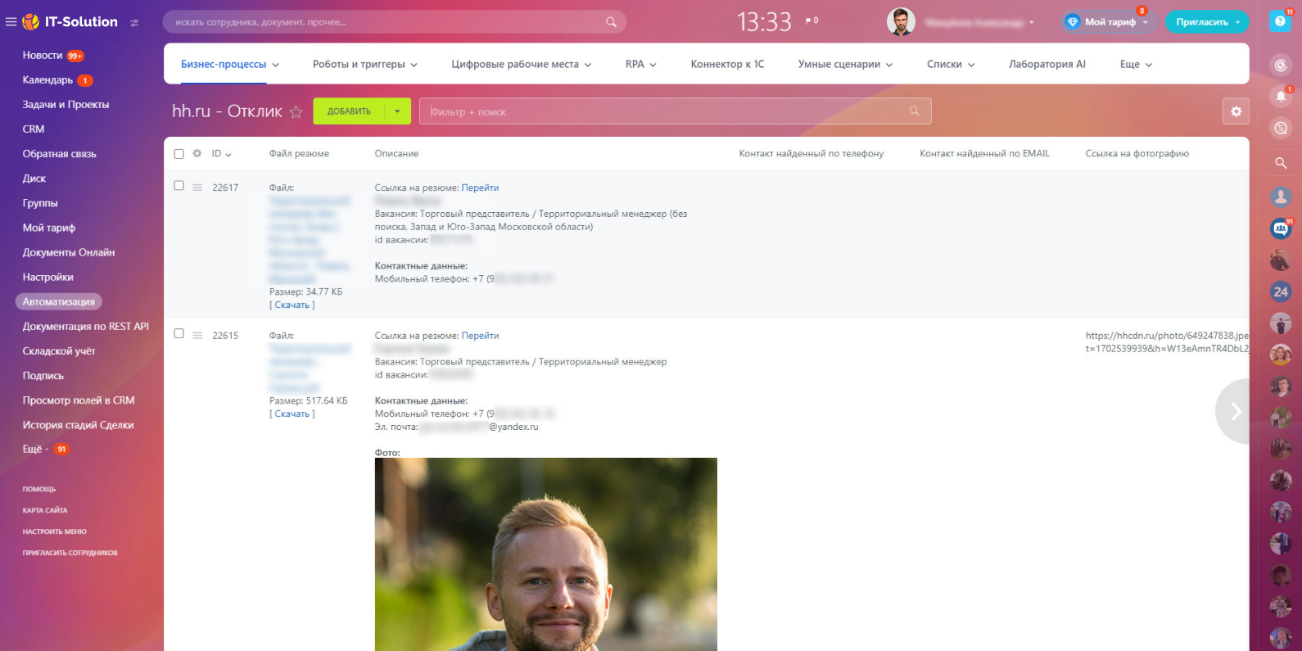Open the dropdown arrow on the ДОБАВИТЬ button

[397, 111]
